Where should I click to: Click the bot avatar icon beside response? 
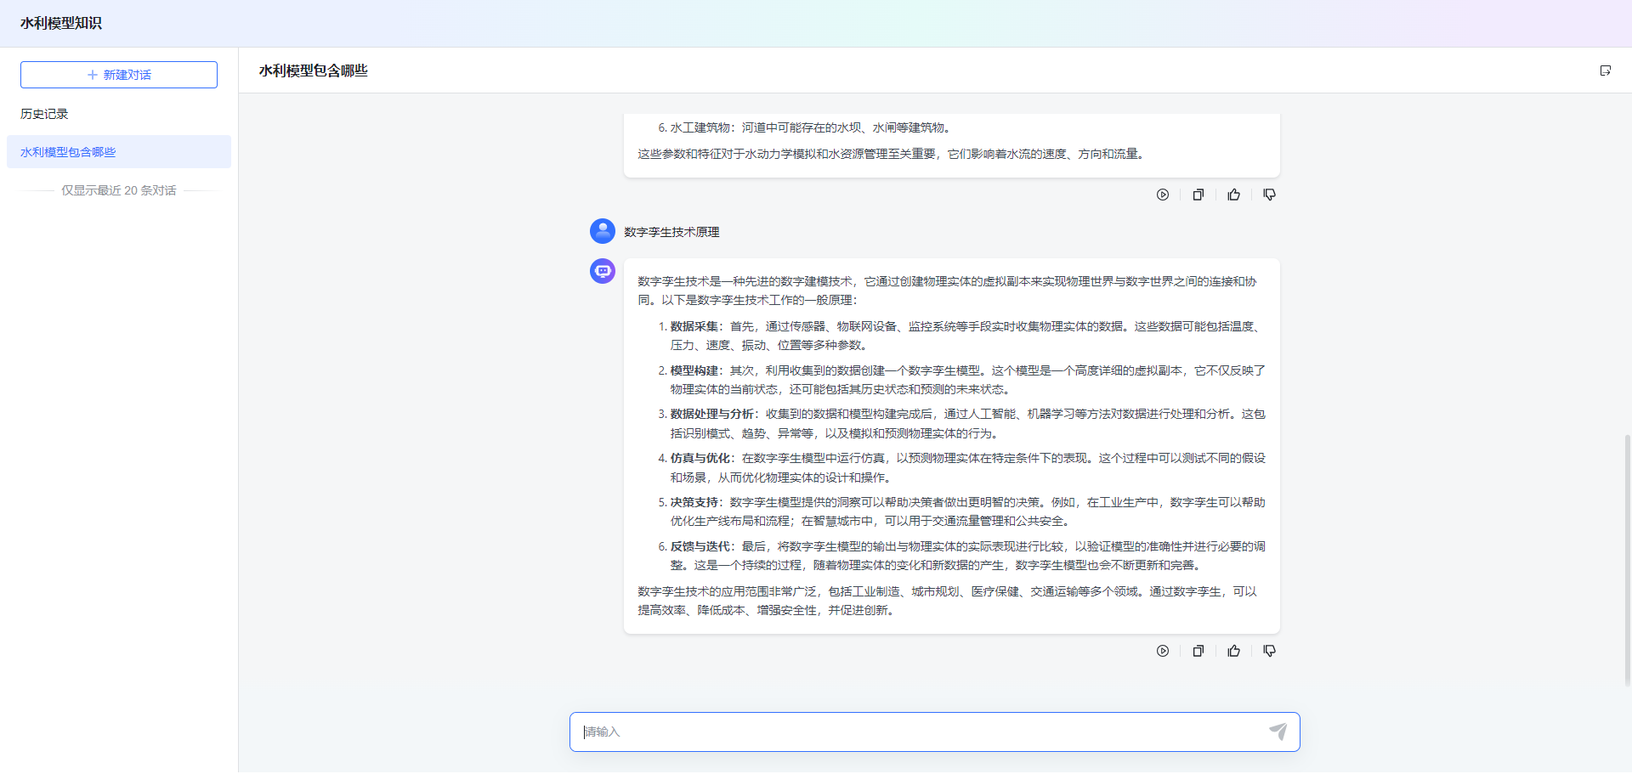(x=603, y=271)
